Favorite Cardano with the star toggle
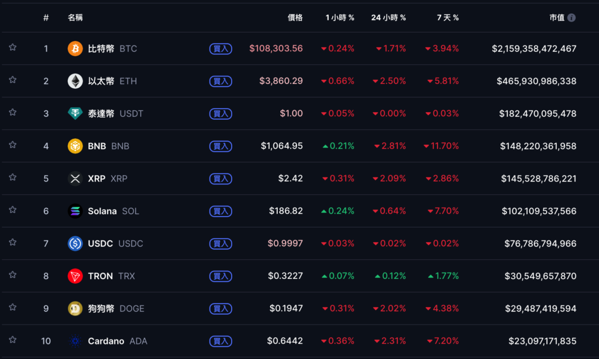599x359 pixels. click(x=13, y=340)
